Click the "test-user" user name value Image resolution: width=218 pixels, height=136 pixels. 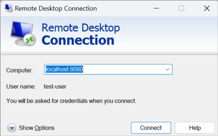pyautogui.click(x=55, y=87)
